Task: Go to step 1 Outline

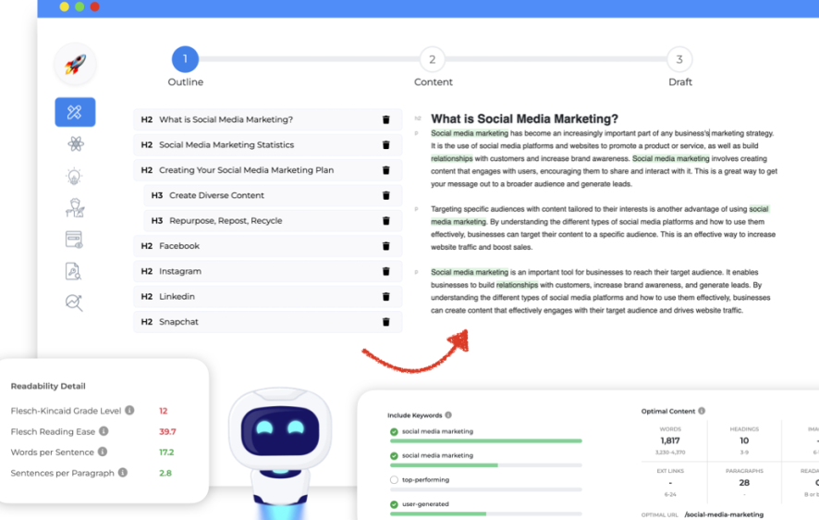Action: point(185,59)
